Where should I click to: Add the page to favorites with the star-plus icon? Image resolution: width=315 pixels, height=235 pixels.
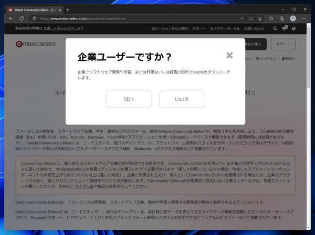pyautogui.click(x=259, y=18)
